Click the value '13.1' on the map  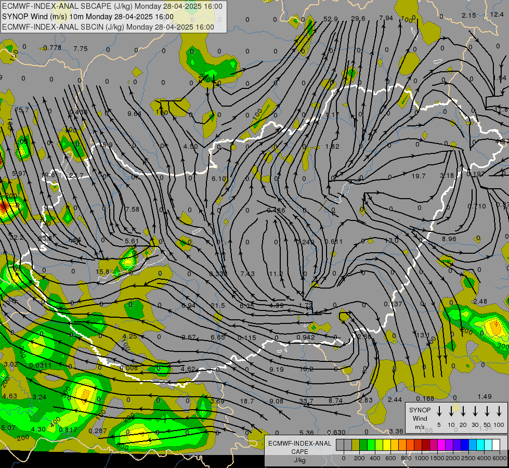coord(423,335)
